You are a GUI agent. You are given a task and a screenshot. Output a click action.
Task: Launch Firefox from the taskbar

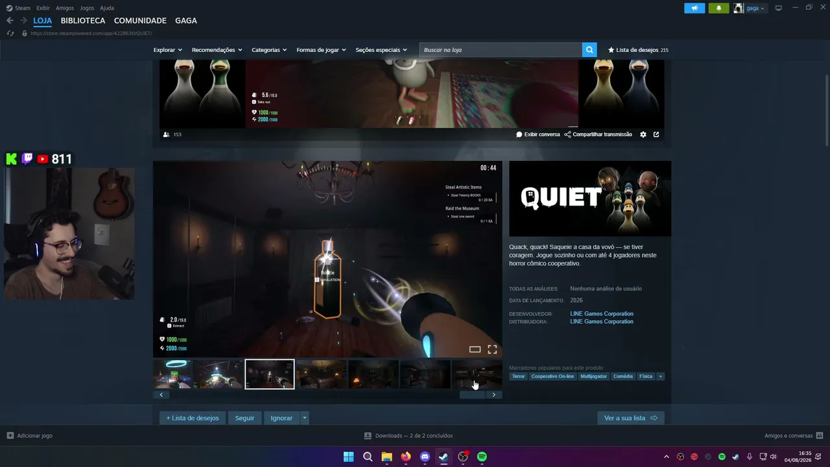click(406, 457)
